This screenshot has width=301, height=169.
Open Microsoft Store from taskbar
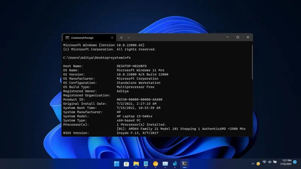126,164
